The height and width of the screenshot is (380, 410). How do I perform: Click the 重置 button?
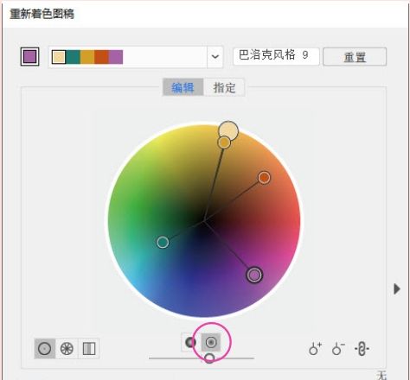(x=355, y=57)
